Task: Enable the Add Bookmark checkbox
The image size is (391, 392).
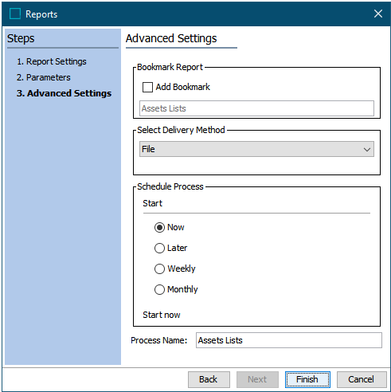Action: coord(147,87)
